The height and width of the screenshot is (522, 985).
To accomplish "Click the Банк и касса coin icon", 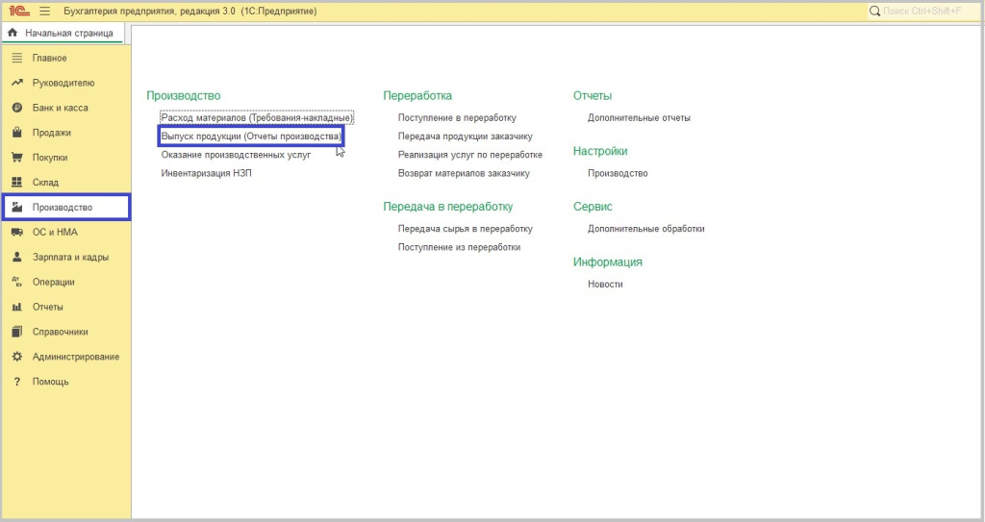I will click(16, 108).
